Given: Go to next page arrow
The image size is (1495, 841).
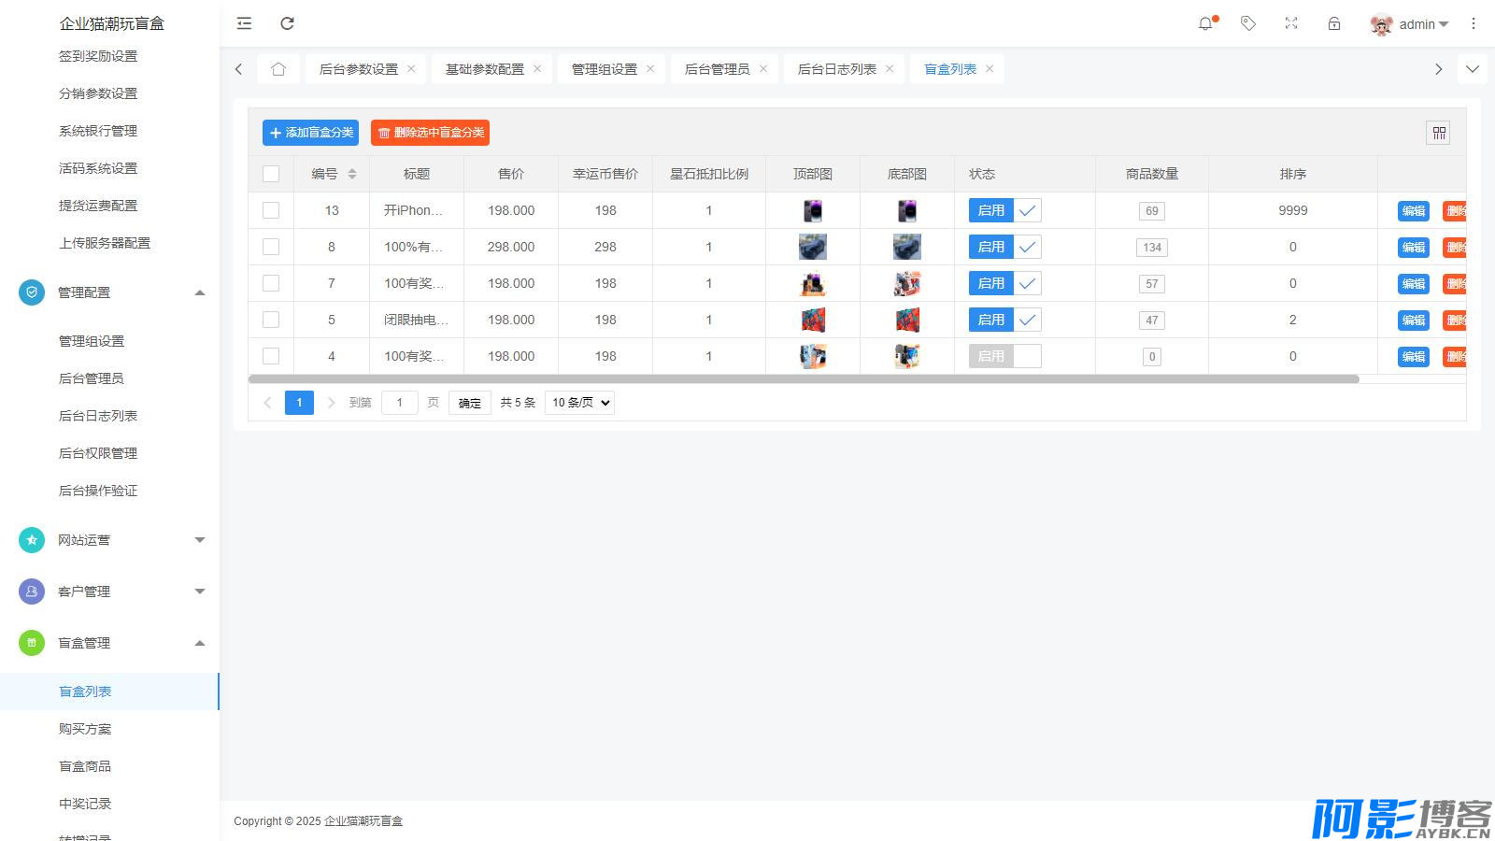Looking at the screenshot, I should pos(331,403).
